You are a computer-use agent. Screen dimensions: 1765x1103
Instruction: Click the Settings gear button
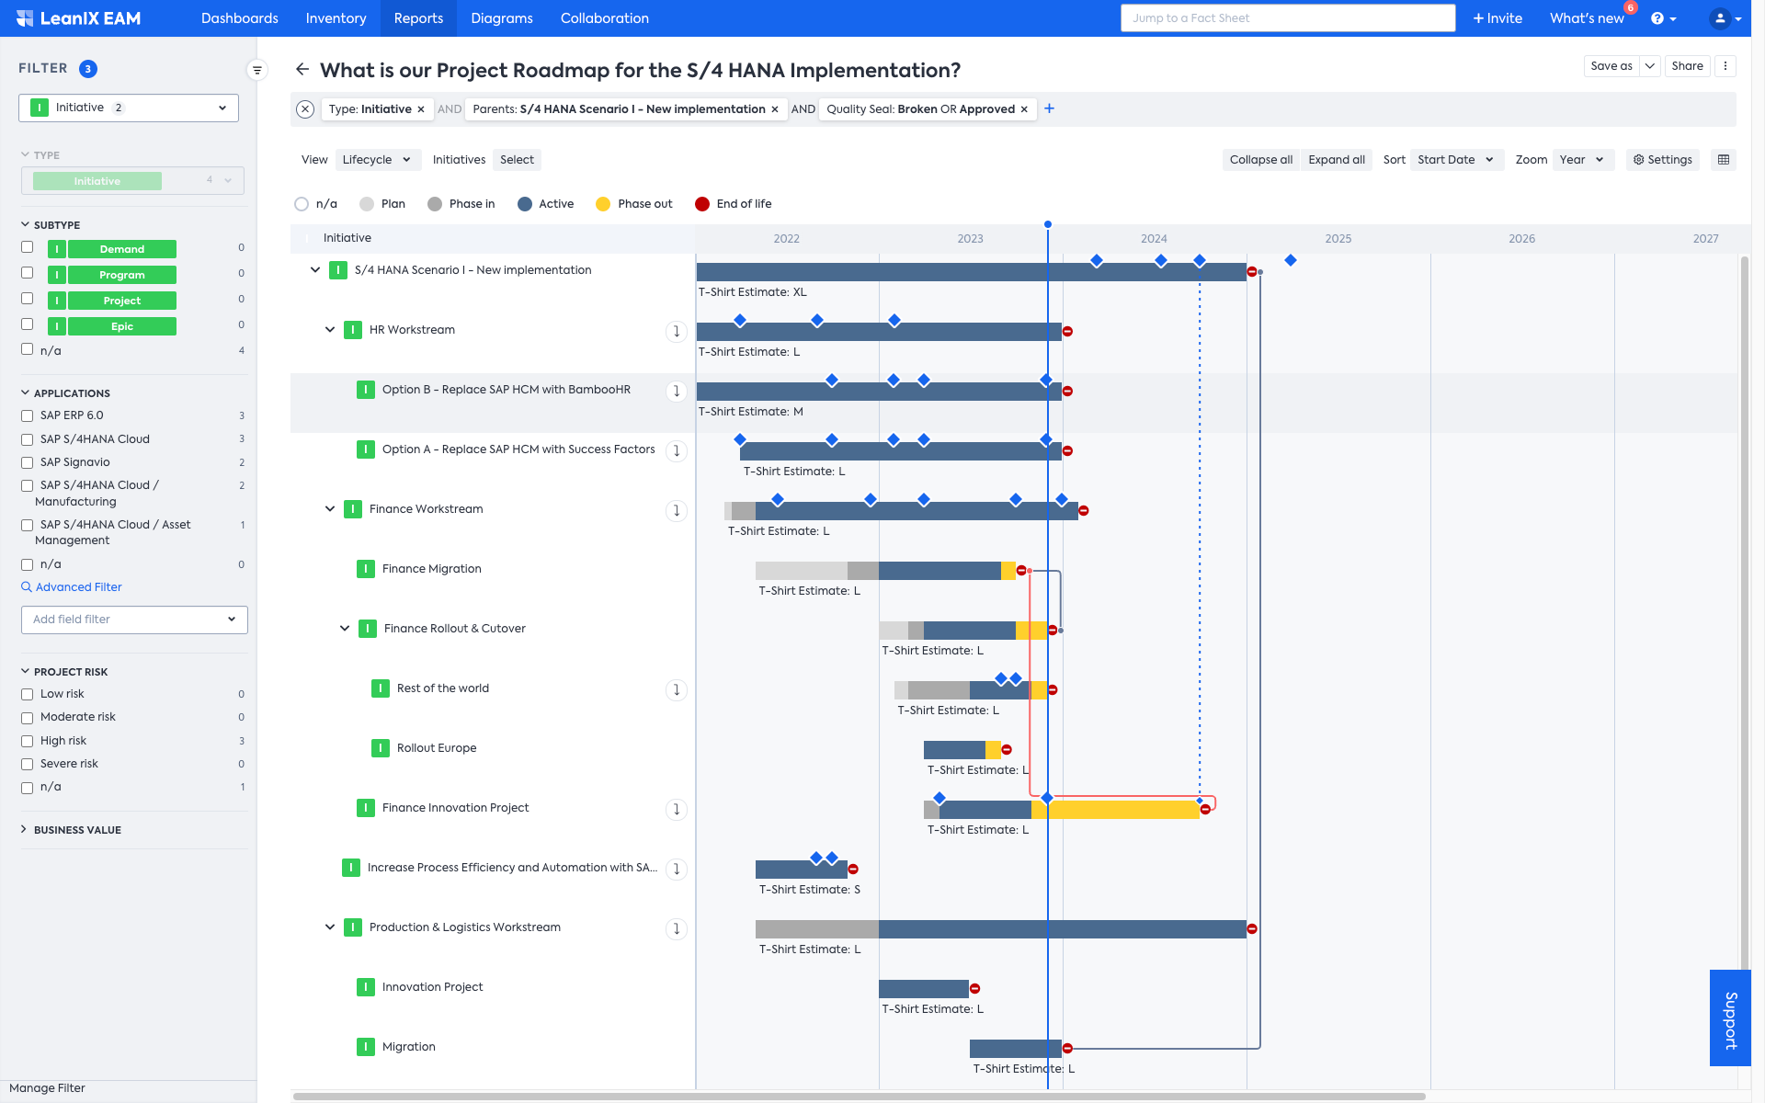coord(1663,160)
